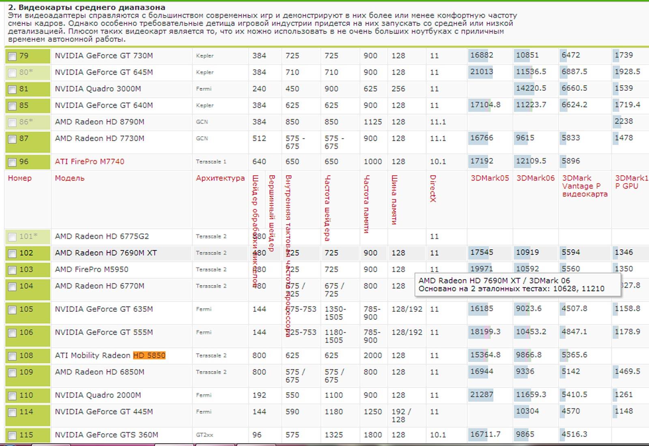Tick the checkbox for row 85
The height and width of the screenshot is (446, 649).
[12, 106]
